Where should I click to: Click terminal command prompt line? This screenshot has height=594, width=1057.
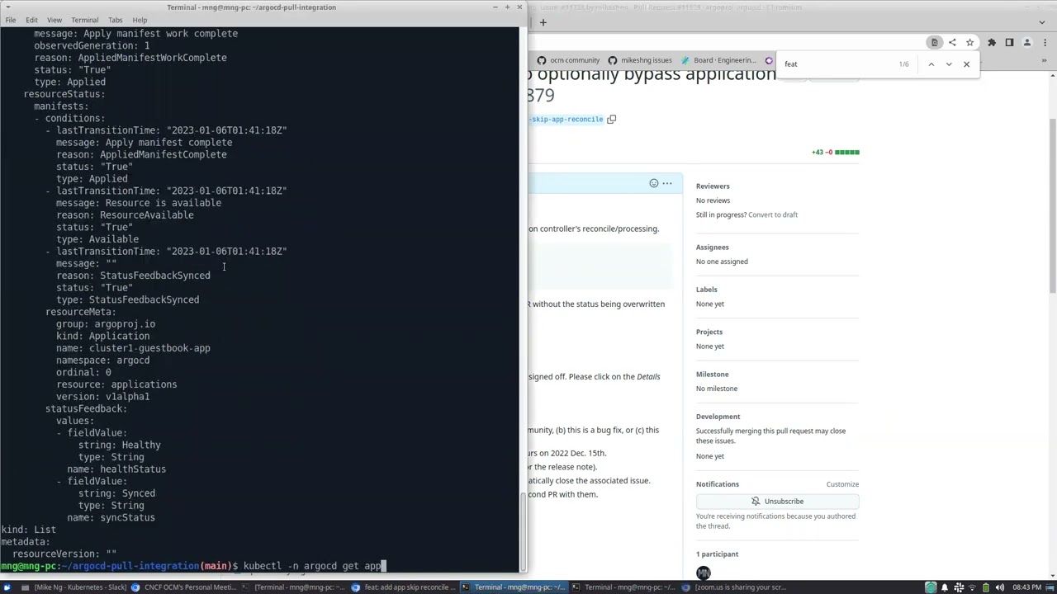coord(192,566)
